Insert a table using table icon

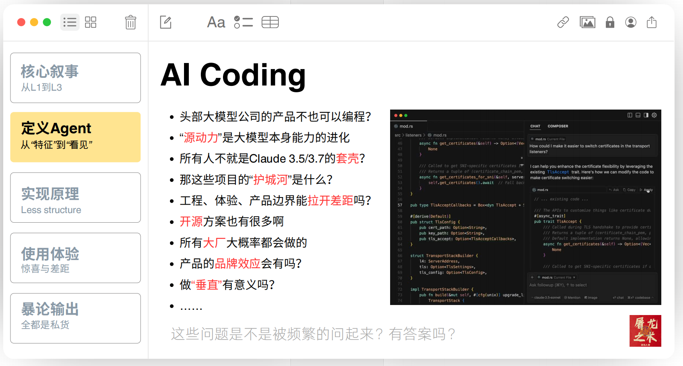[270, 22]
